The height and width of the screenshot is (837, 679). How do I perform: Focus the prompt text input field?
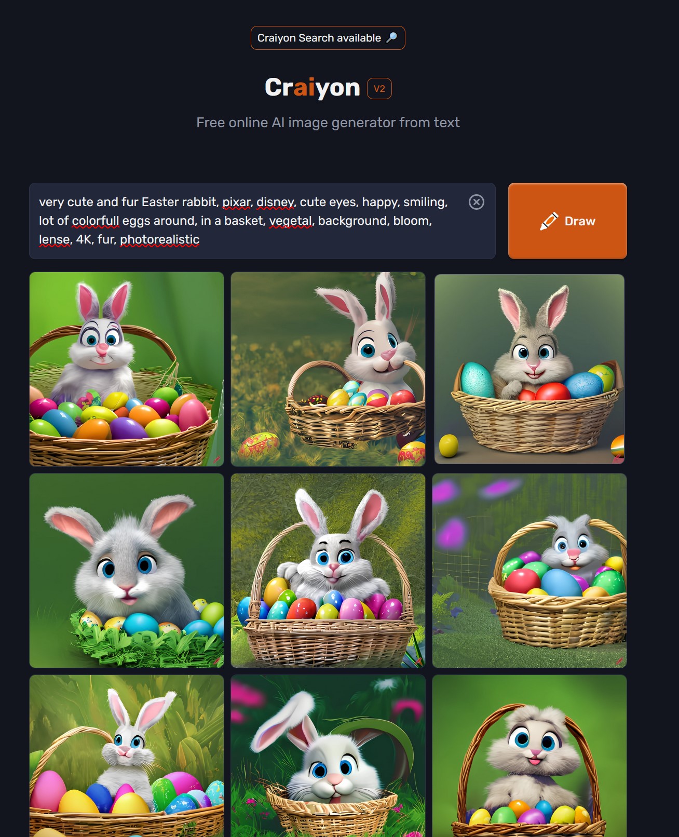click(262, 221)
